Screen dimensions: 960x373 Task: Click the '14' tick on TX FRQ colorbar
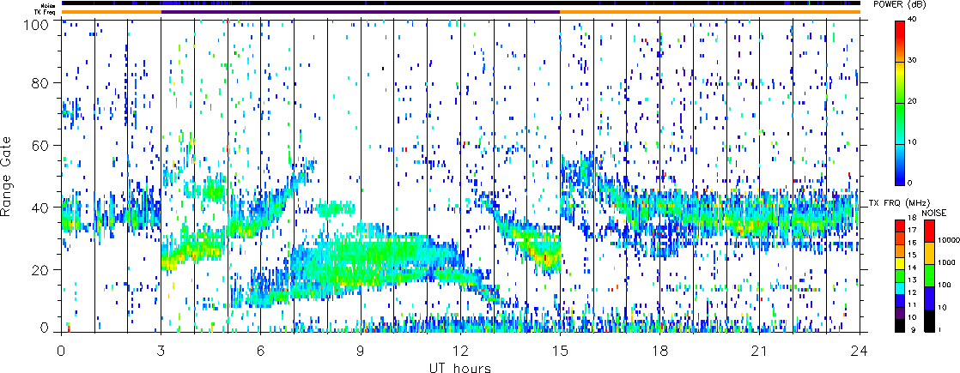pos(912,268)
